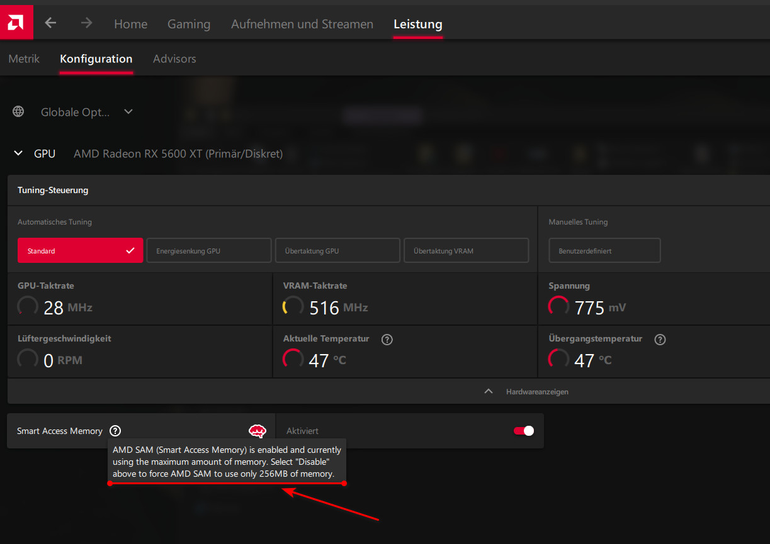Open help for Aktuelle Temperatur
The width and height of the screenshot is (770, 544).
click(x=387, y=340)
